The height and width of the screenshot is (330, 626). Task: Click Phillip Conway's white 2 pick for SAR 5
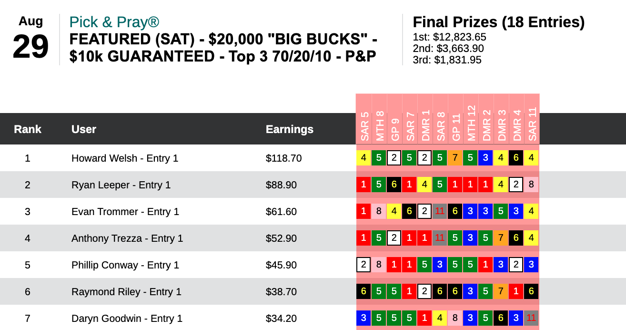(364, 265)
